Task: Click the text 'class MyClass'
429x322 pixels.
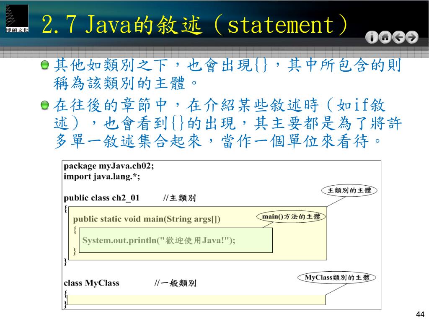Action: point(91,283)
